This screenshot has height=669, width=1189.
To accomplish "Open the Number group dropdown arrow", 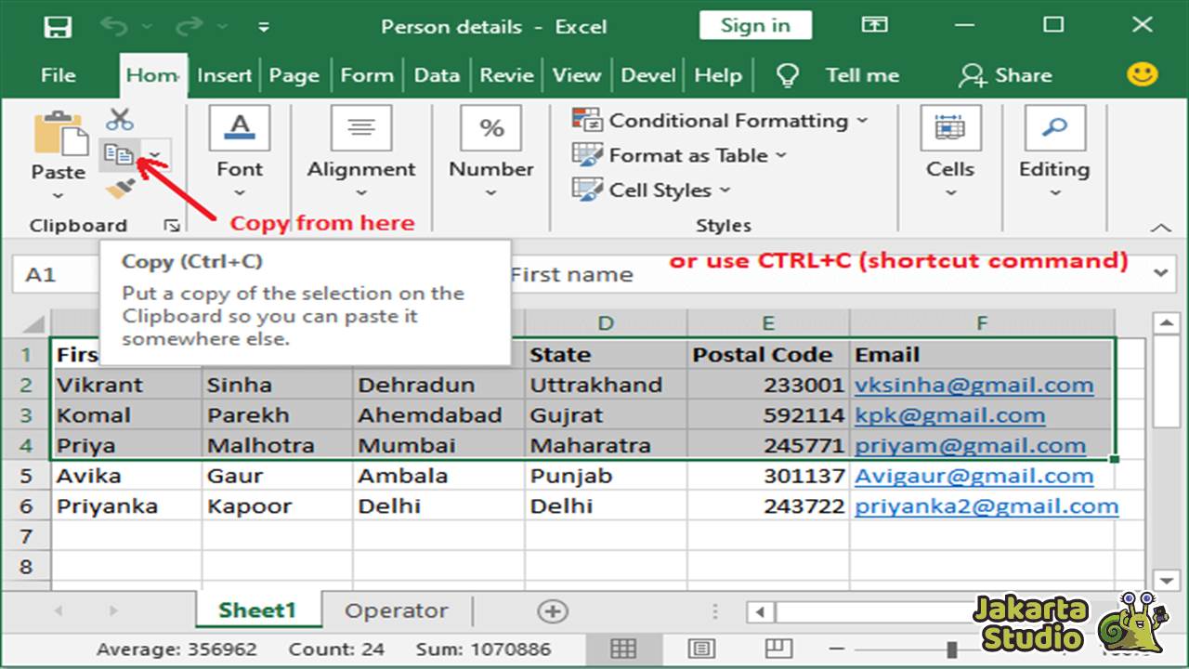I will pyautogui.click(x=490, y=193).
